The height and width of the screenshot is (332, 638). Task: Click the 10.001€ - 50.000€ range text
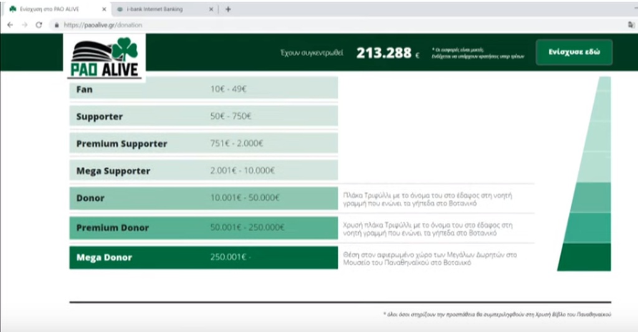click(x=245, y=197)
